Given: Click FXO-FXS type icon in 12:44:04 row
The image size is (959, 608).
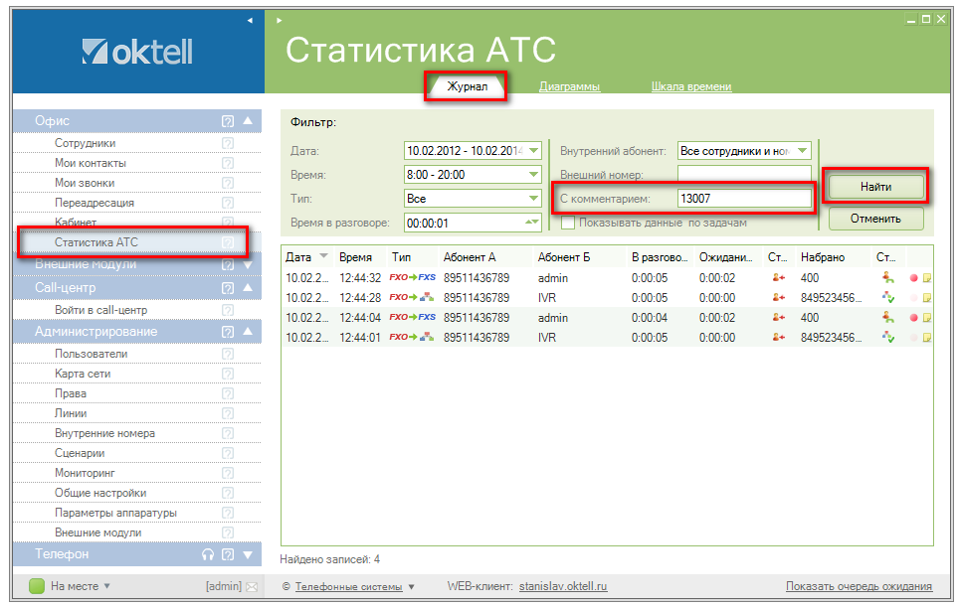Looking at the screenshot, I should click(412, 318).
